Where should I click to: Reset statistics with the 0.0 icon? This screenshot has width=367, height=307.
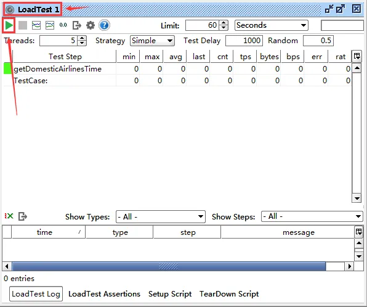63,25
